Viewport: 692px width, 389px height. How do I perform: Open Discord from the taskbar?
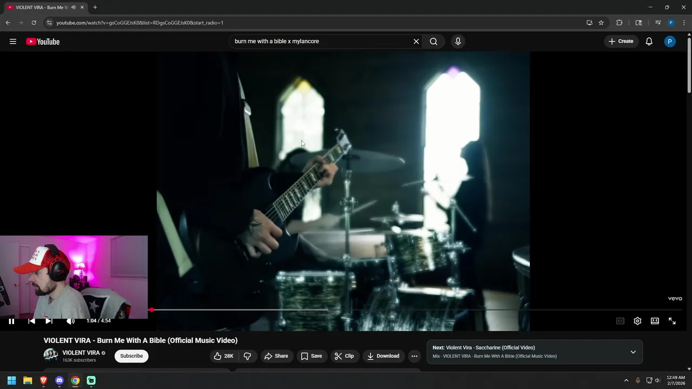59,380
